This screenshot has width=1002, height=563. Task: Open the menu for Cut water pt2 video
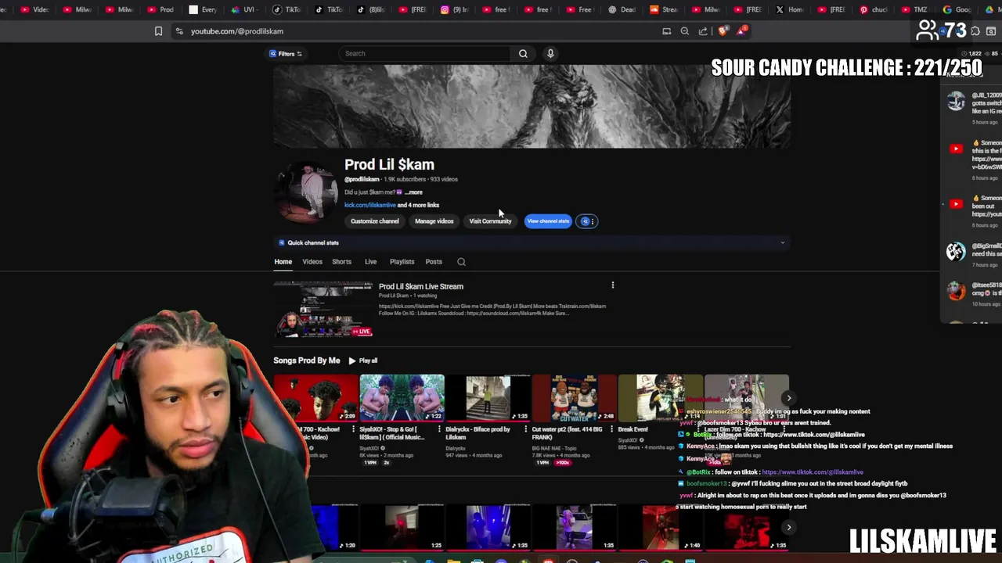click(x=611, y=429)
